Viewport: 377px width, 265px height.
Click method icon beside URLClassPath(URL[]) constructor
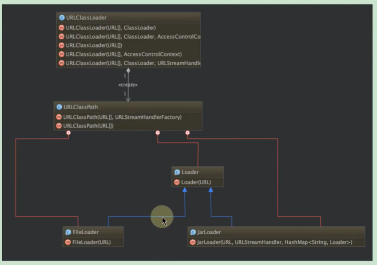pyautogui.click(x=59, y=126)
